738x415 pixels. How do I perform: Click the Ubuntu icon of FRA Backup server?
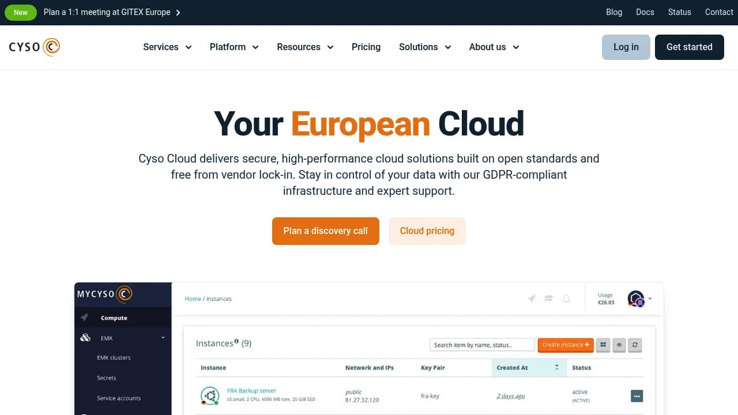(210, 395)
